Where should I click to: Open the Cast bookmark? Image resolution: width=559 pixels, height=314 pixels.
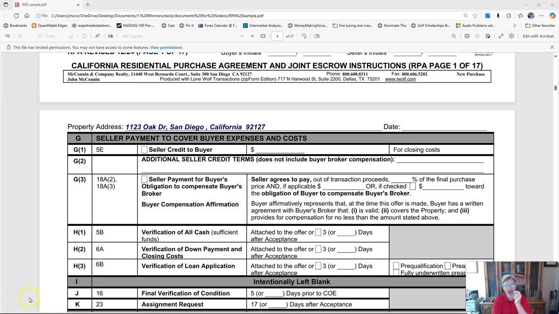(x=168, y=26)
